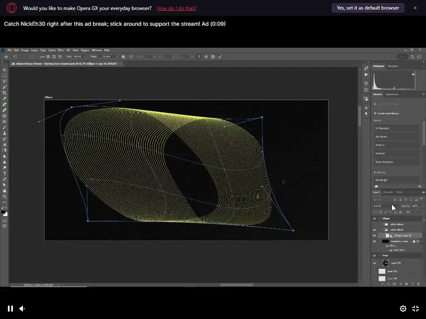Select the Move tool
The width and height of the screenshot is (426, 319).
(x=4, y=70)
